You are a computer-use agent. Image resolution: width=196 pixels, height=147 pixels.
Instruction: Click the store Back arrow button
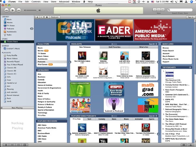37,17
